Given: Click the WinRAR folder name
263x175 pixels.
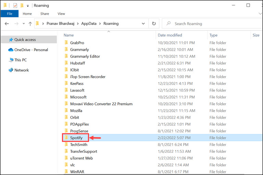Looking at the screenshot, I should click(77, 172).
